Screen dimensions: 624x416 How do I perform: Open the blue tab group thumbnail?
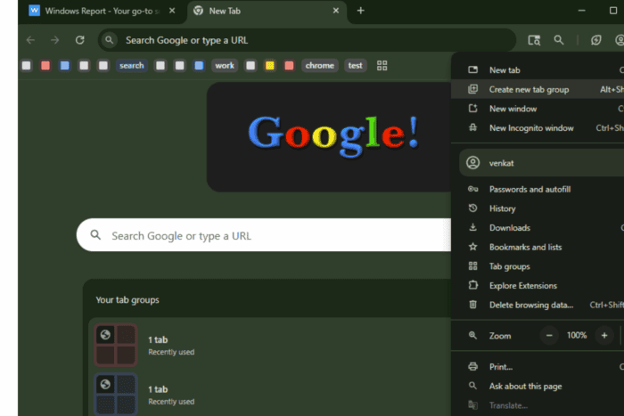(x=116, y=395)
